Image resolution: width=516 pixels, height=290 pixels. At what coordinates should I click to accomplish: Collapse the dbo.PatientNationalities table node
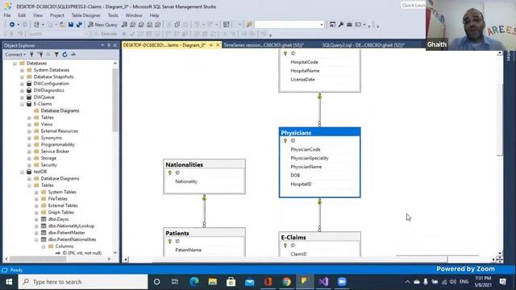36,240
